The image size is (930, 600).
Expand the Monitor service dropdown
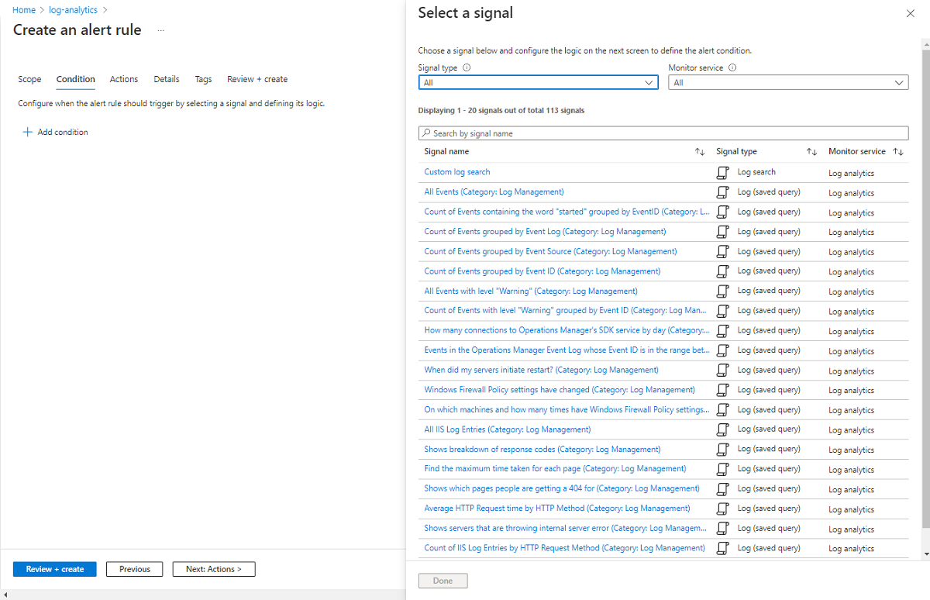[x=788, y=82]
